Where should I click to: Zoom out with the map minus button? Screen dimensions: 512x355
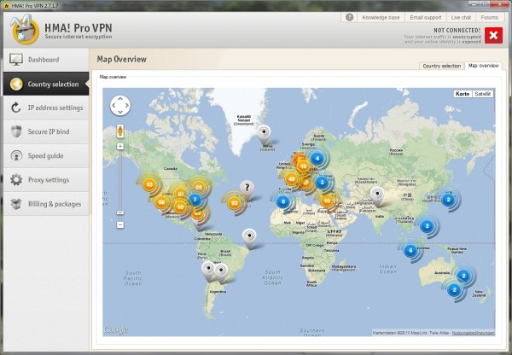[120, 224]
